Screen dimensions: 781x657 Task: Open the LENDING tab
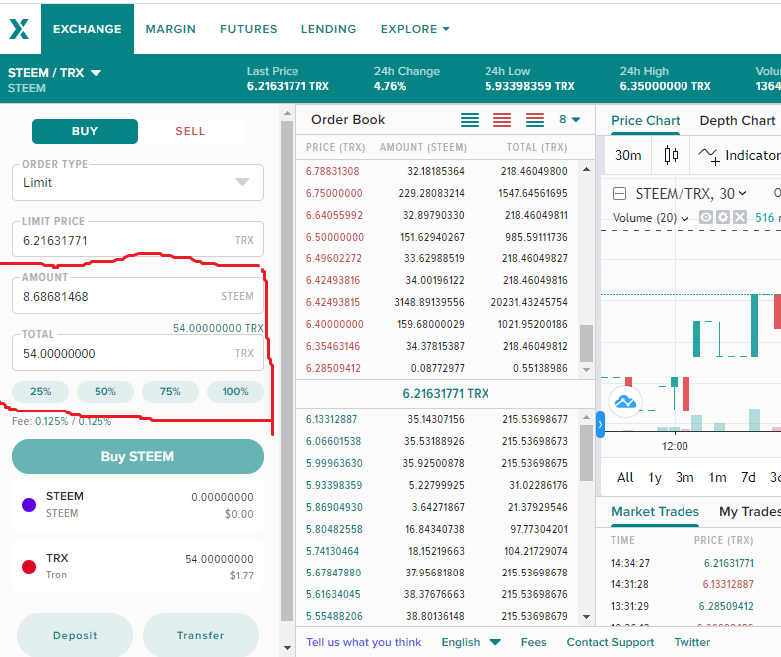point(328,29)
